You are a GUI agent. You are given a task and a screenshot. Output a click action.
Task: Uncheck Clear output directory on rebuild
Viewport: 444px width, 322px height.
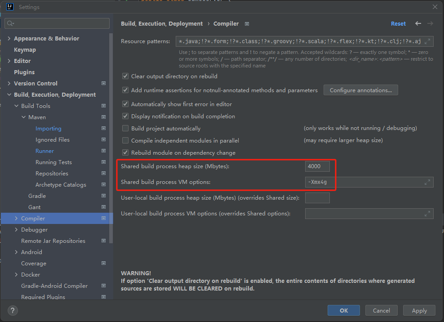(125, 76)
